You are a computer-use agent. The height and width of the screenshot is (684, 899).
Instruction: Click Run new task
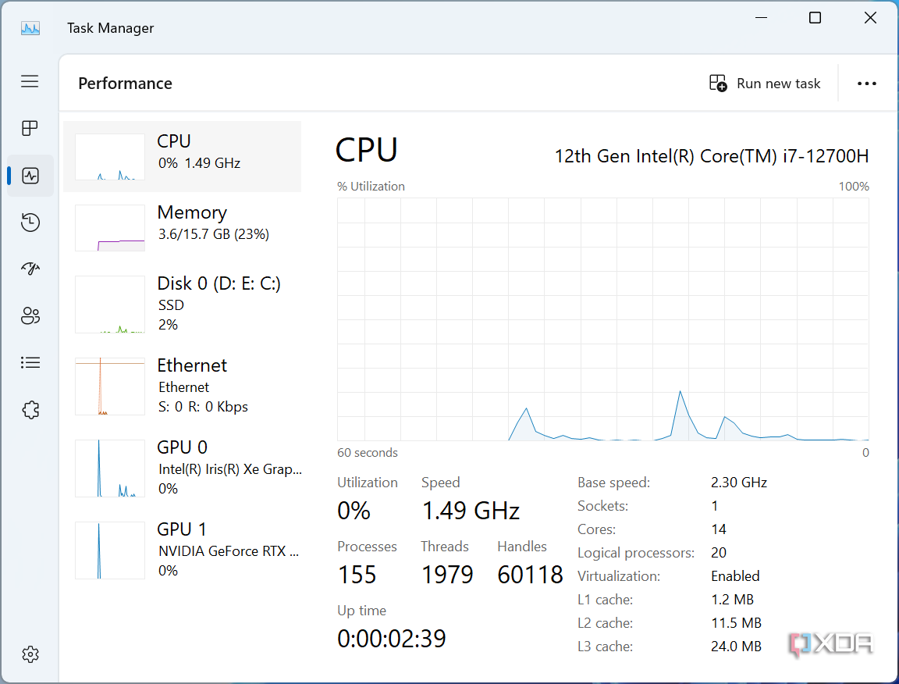click(765, 83)
